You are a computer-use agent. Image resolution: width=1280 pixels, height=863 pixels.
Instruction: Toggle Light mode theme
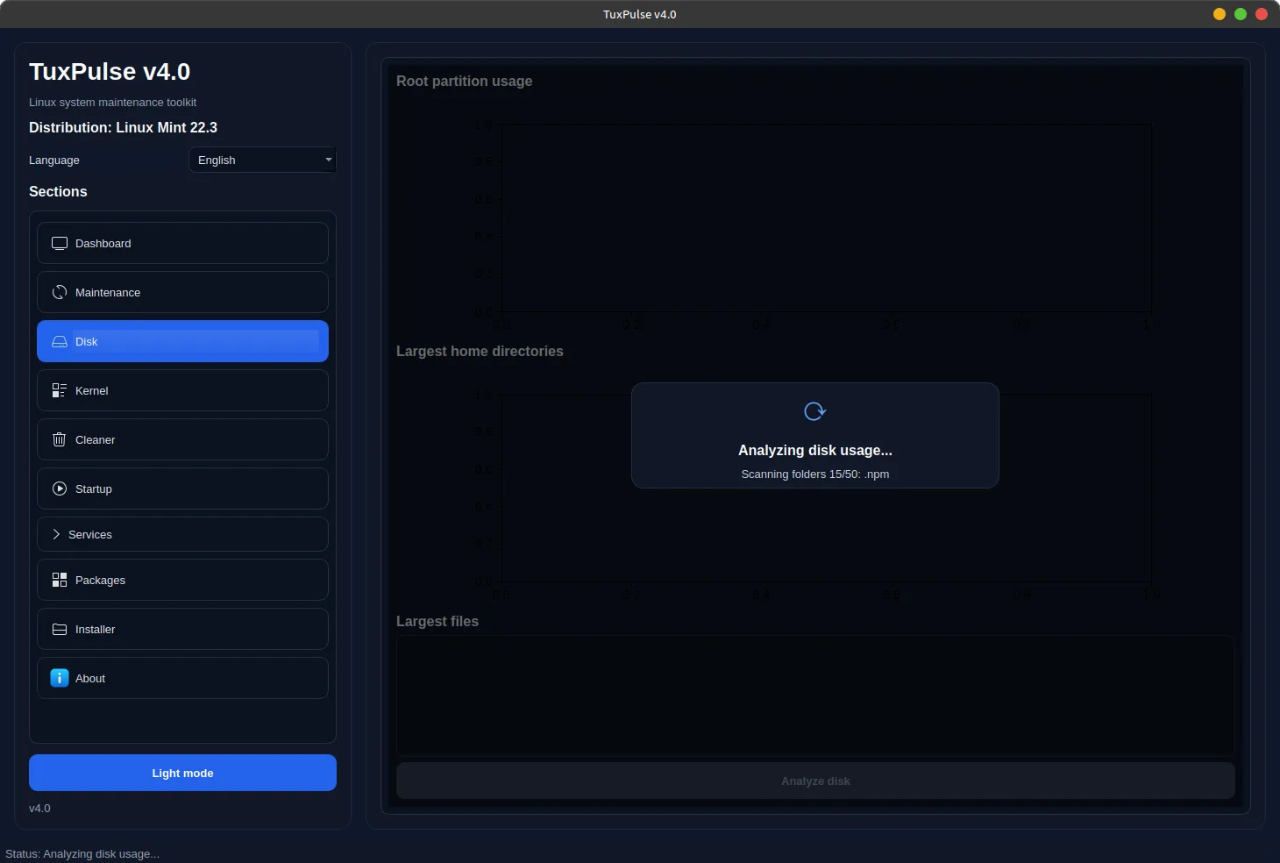(182, 773)
